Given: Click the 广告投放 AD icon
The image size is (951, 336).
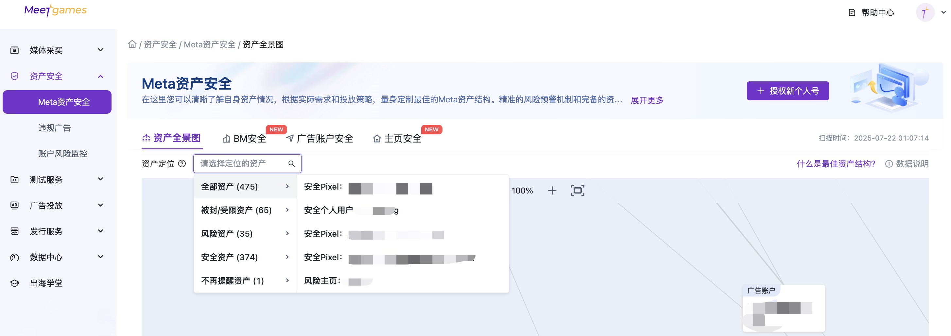Looking at the screenshot, I should tap(14, 206).
